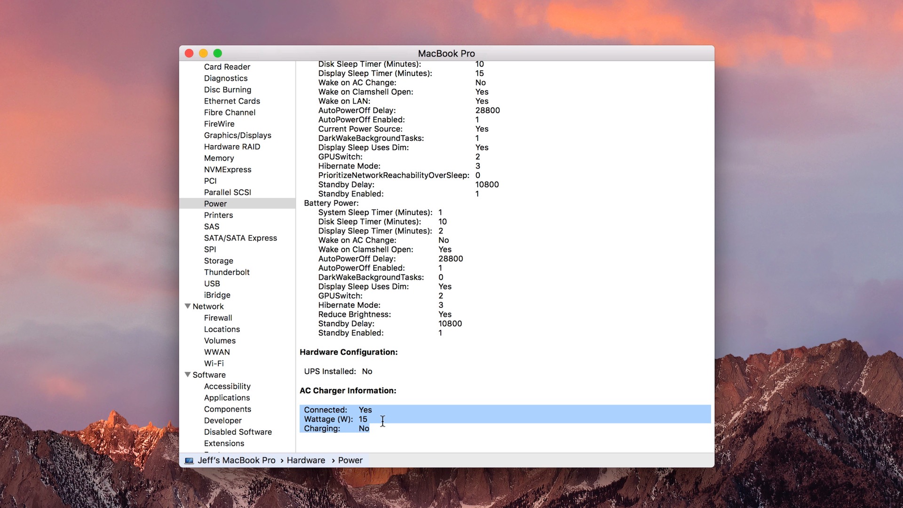Click Jeff's MacBook Pro in path bar
This screenshot has width=903, height=508.
pos(236,460)
